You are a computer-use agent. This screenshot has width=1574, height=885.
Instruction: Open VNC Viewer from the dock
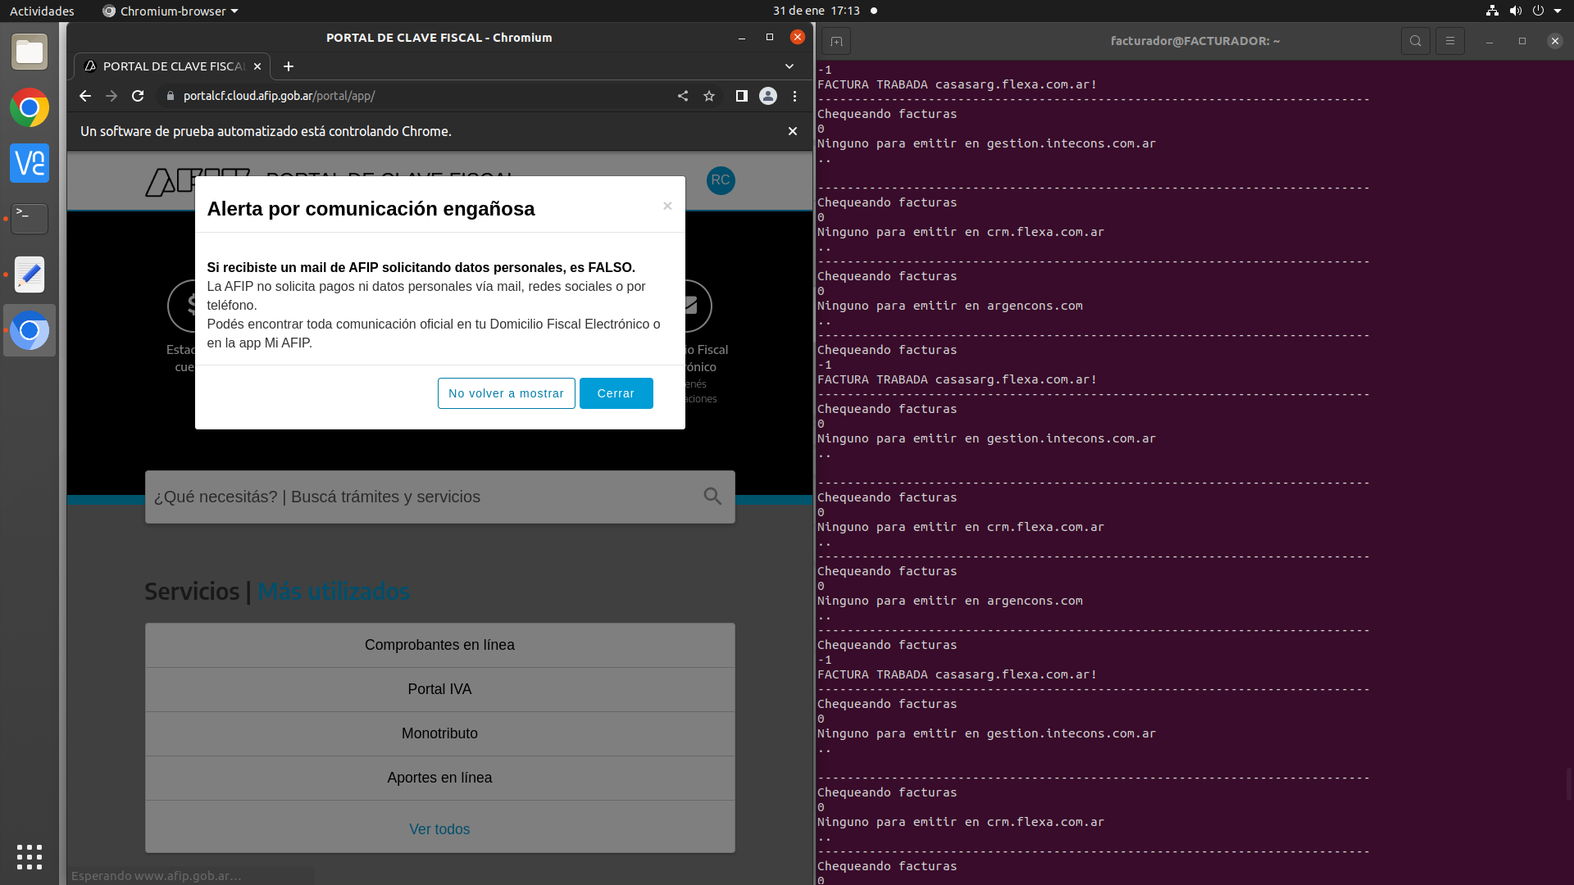(30, 163)
